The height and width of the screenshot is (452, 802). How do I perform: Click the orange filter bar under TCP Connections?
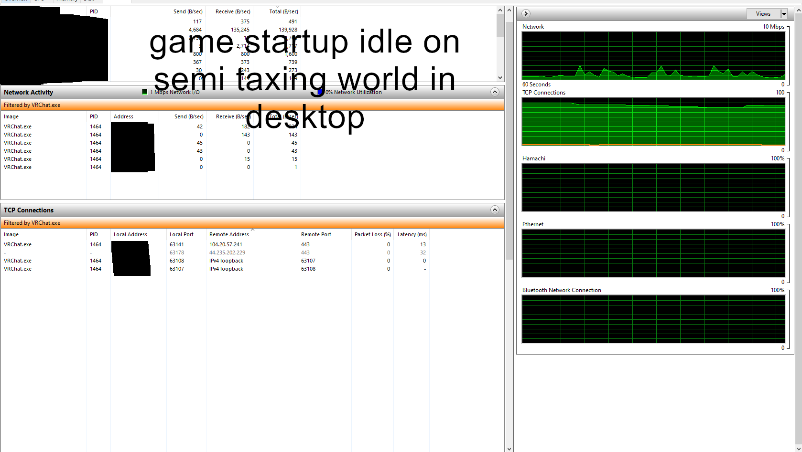click(252, 223)
